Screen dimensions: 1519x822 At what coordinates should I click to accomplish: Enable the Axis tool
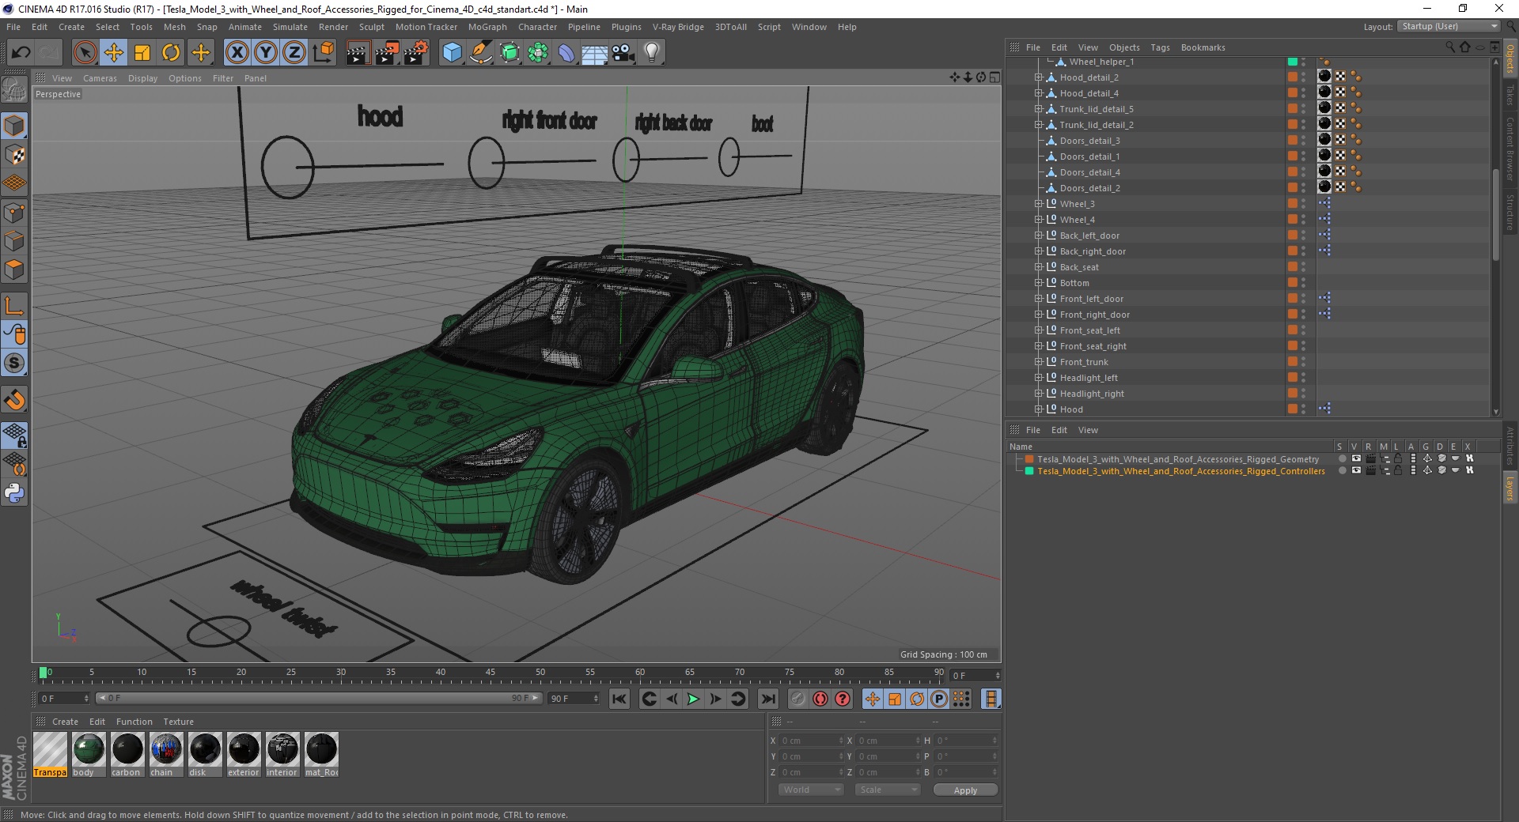[x=14, y=306]
